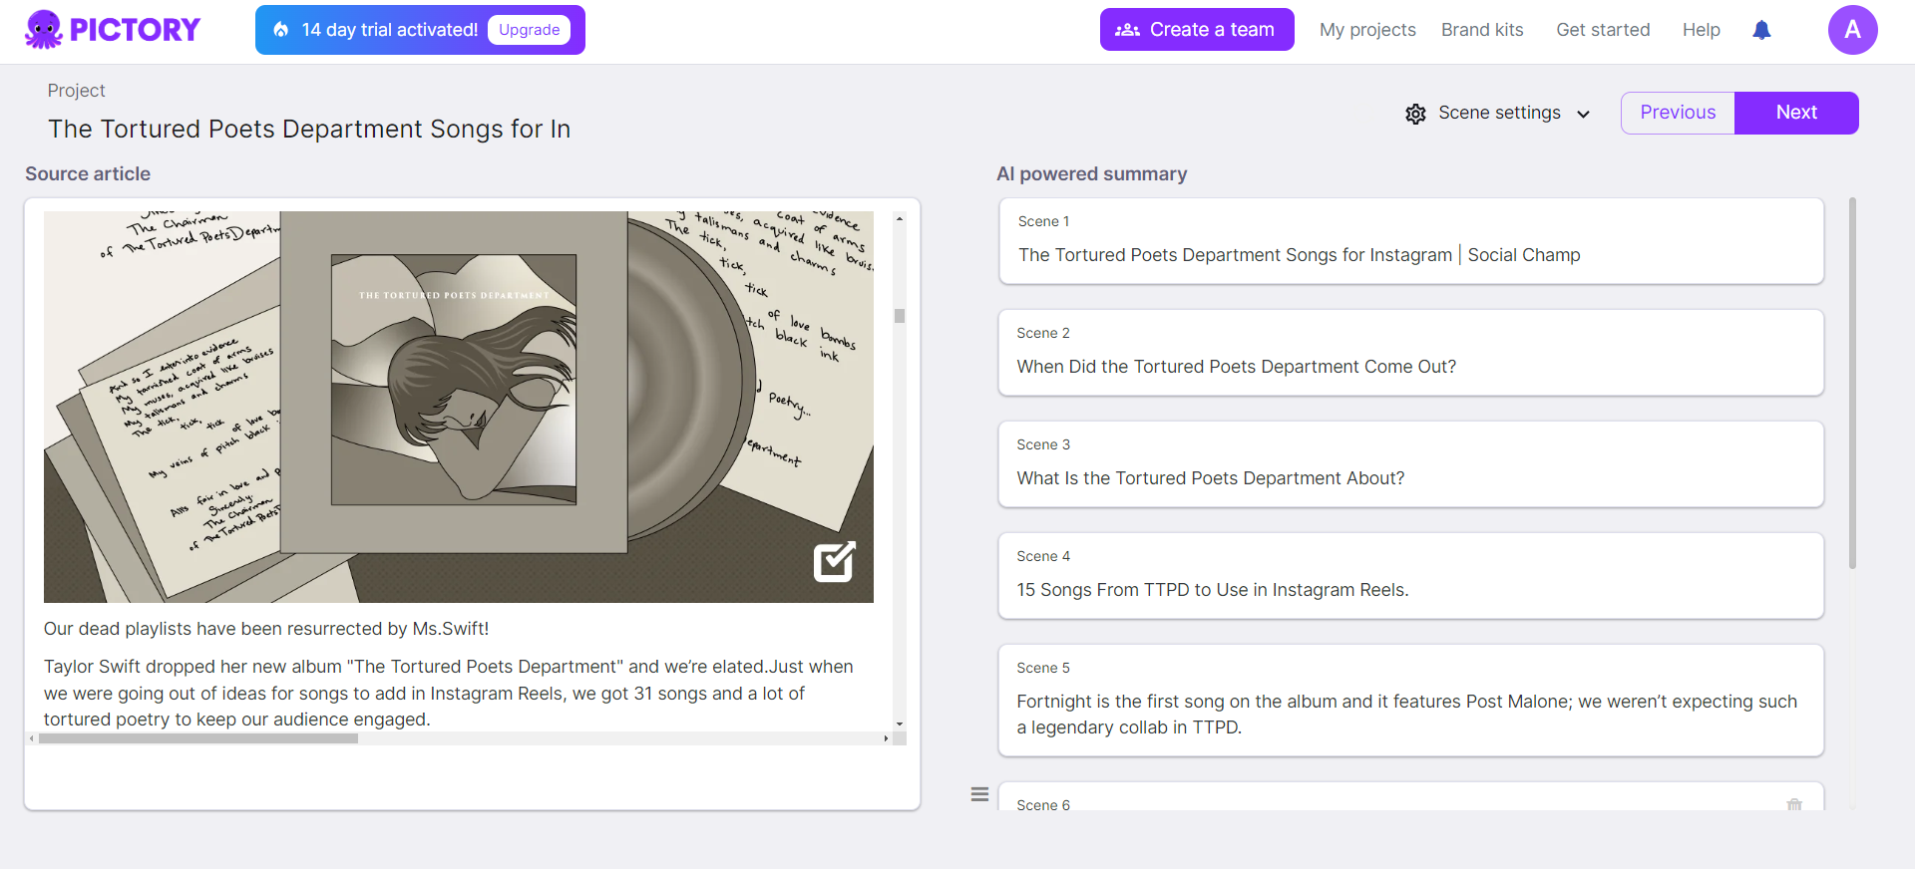Click the team icon in Create a team
Screen dimensions: 1915x869
coord(1127,30)
